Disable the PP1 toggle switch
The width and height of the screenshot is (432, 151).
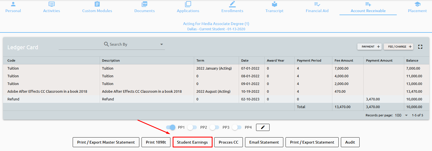point(171,127)
